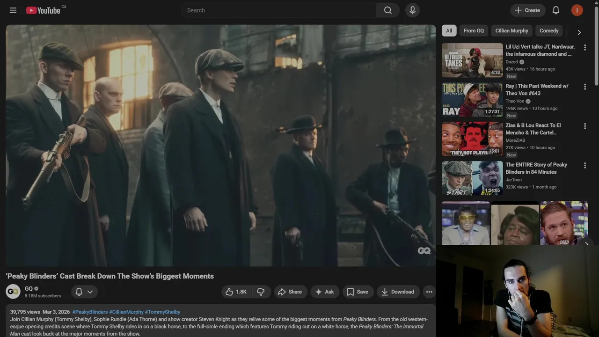This screenshot has width=599, height=337.
Task: Open 'Lil Uzi Vert talks JT, Nardwuar' title
Action: 540,51
